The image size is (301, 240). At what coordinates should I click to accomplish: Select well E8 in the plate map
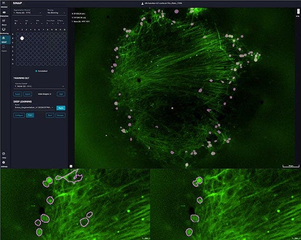(48, 51)
